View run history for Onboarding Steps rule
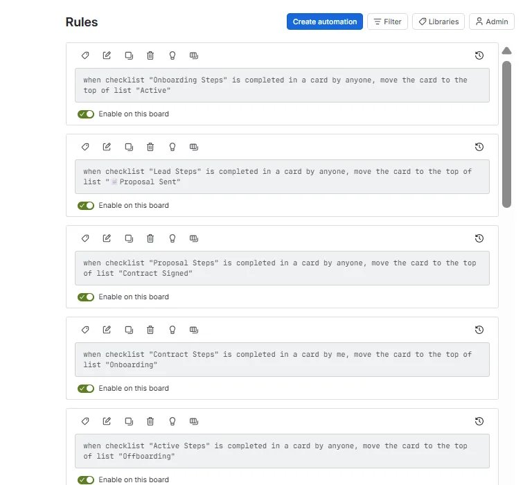Image resolution: width=532 pixels, height=485 pixels. (x=479, y=55)
